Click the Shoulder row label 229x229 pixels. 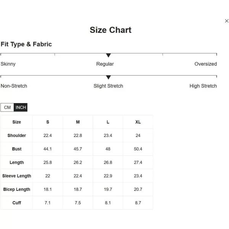coord(17,135)
